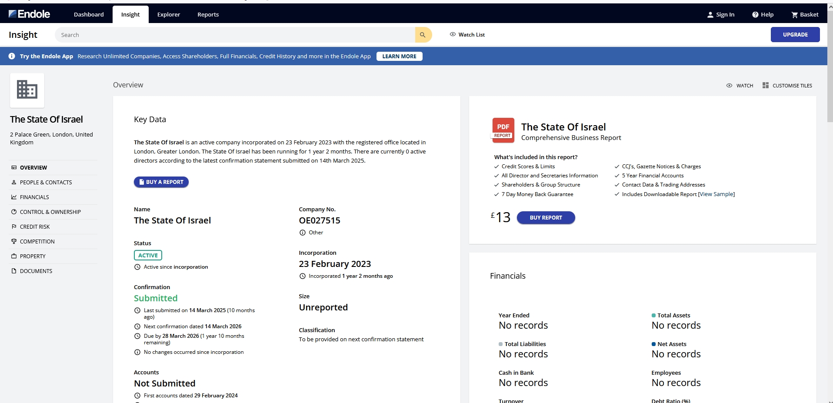Switch to the Explorer tab
This screenshot has width=833, height=403.
[x=168, y=14]
